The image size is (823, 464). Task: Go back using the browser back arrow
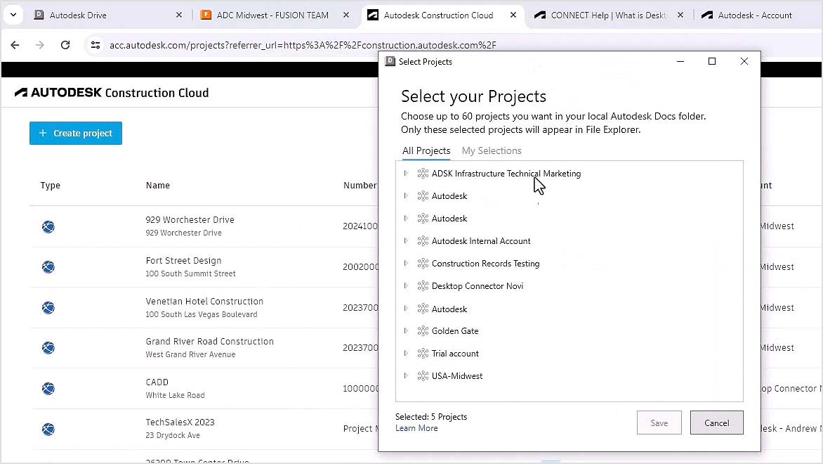(x=15, y=45)
